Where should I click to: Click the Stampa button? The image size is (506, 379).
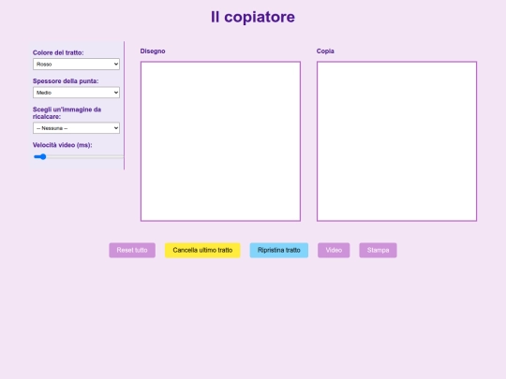pyautogui.click(x=378, y=250)
